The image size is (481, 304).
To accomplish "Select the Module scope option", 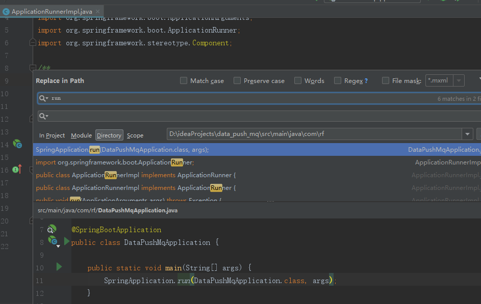I will click(81, 135).
